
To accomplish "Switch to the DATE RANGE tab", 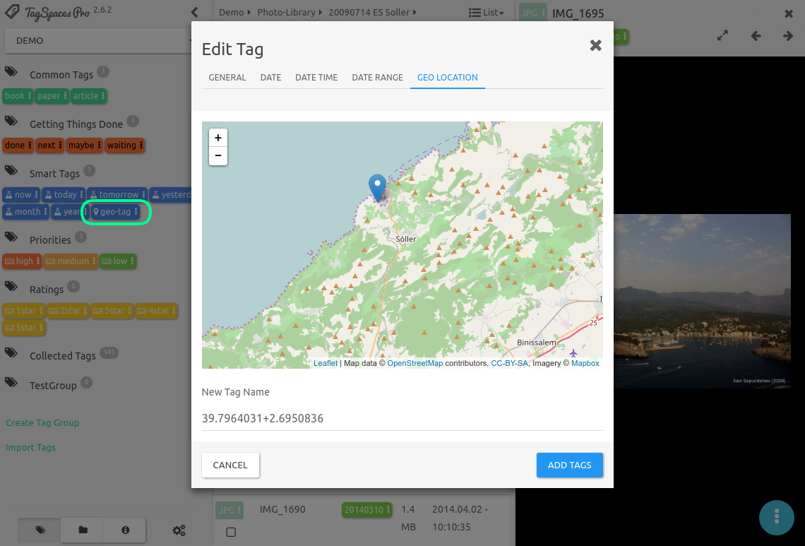I will point(377,78).
